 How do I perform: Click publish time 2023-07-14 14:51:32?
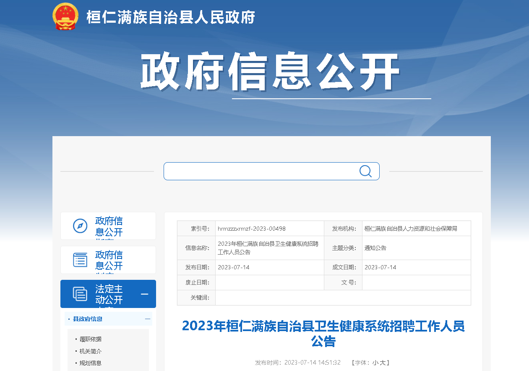pos(313,363)
